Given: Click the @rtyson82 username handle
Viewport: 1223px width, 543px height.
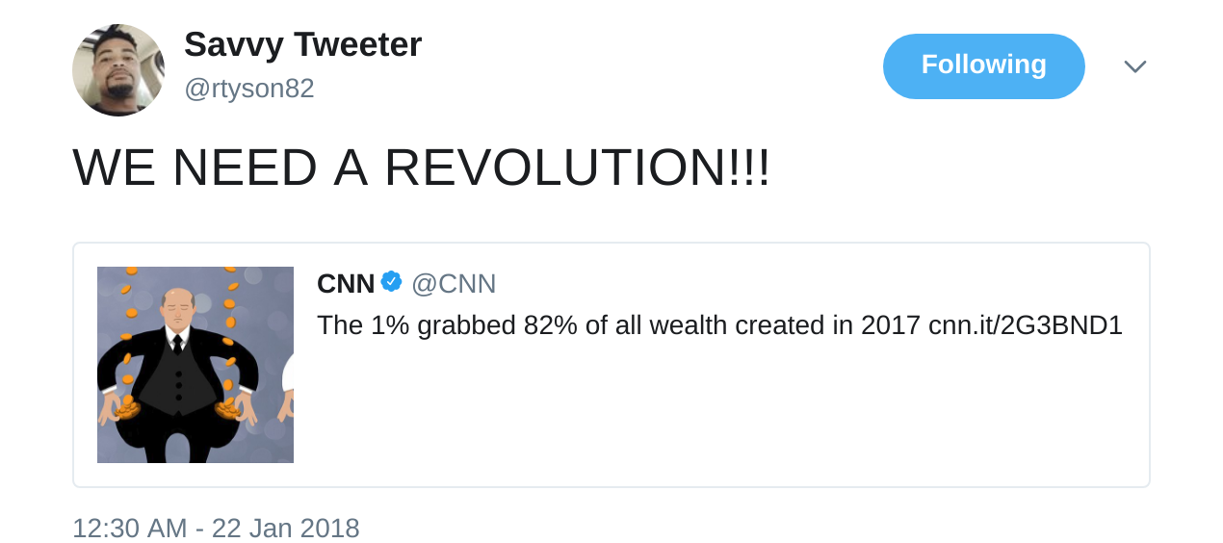Looking at the screenshot, I should (249, 89).
